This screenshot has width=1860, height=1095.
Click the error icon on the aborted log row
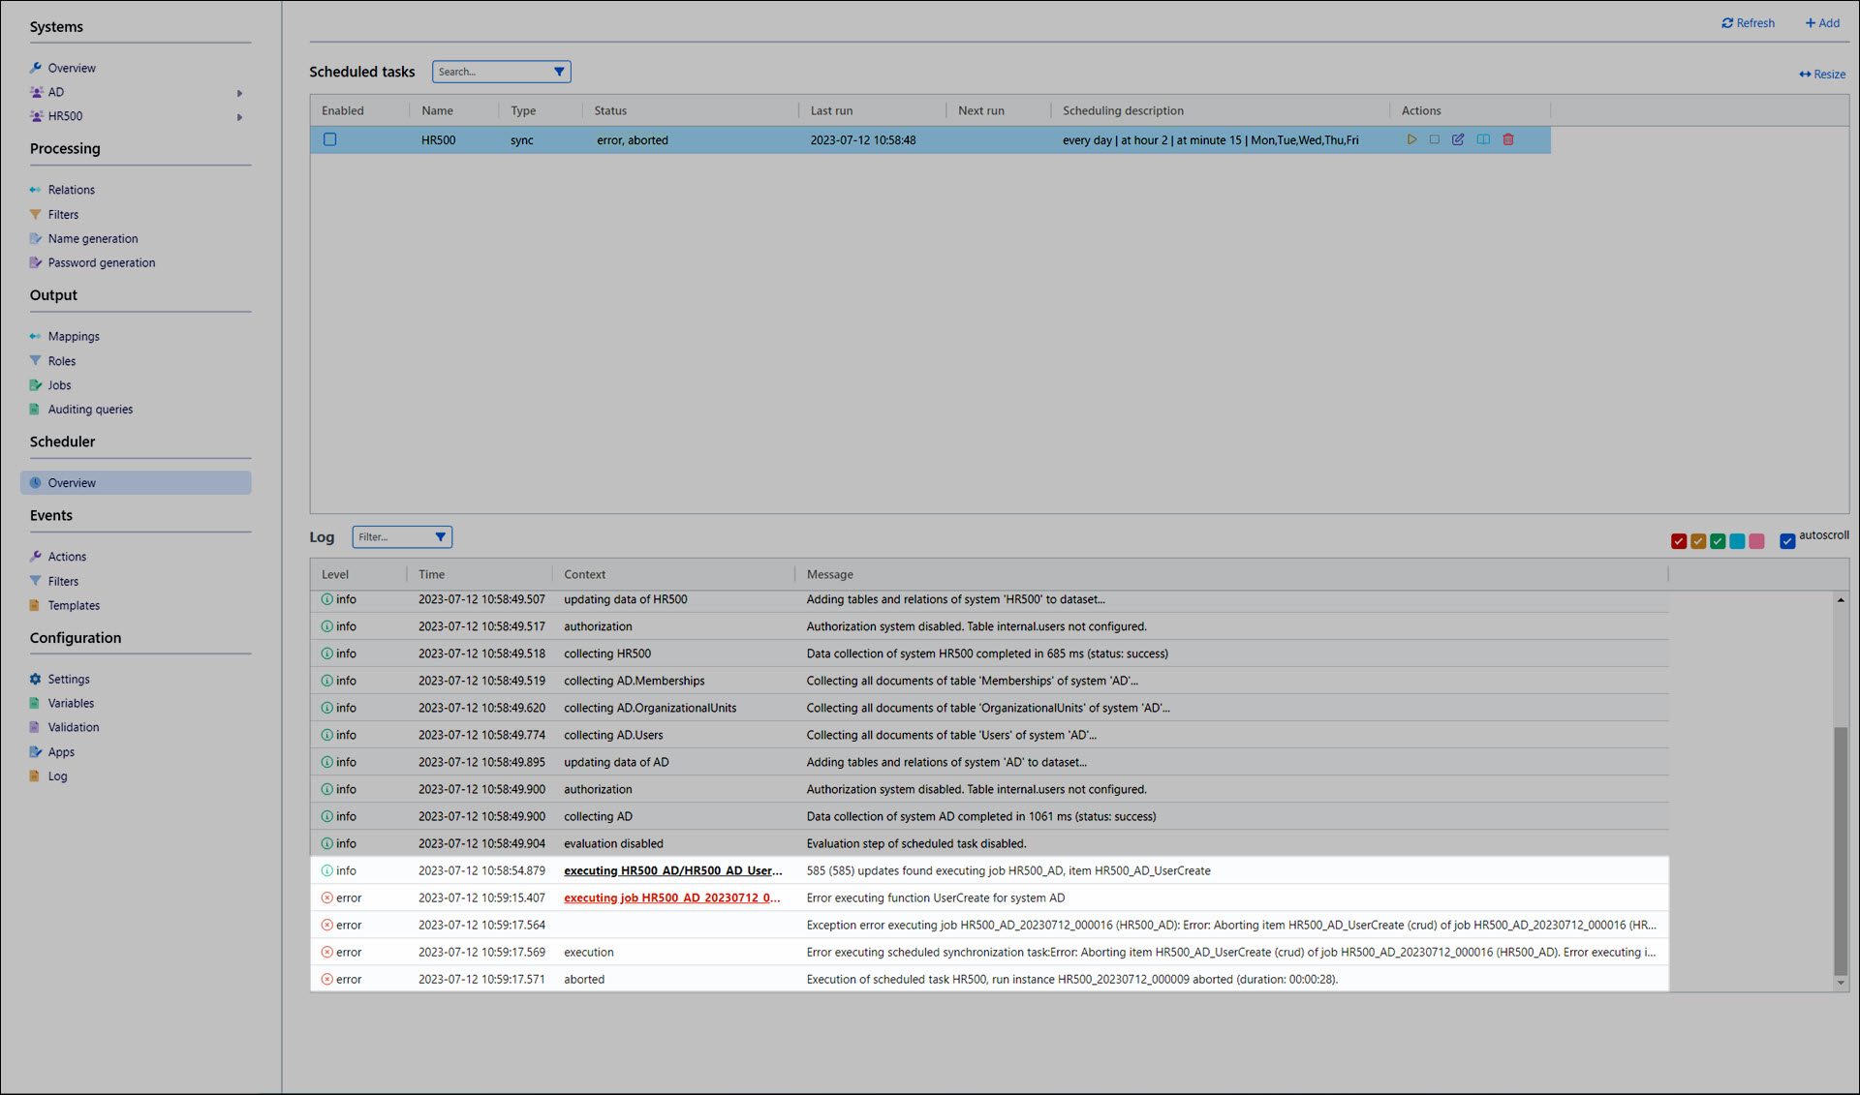point(327,979)
